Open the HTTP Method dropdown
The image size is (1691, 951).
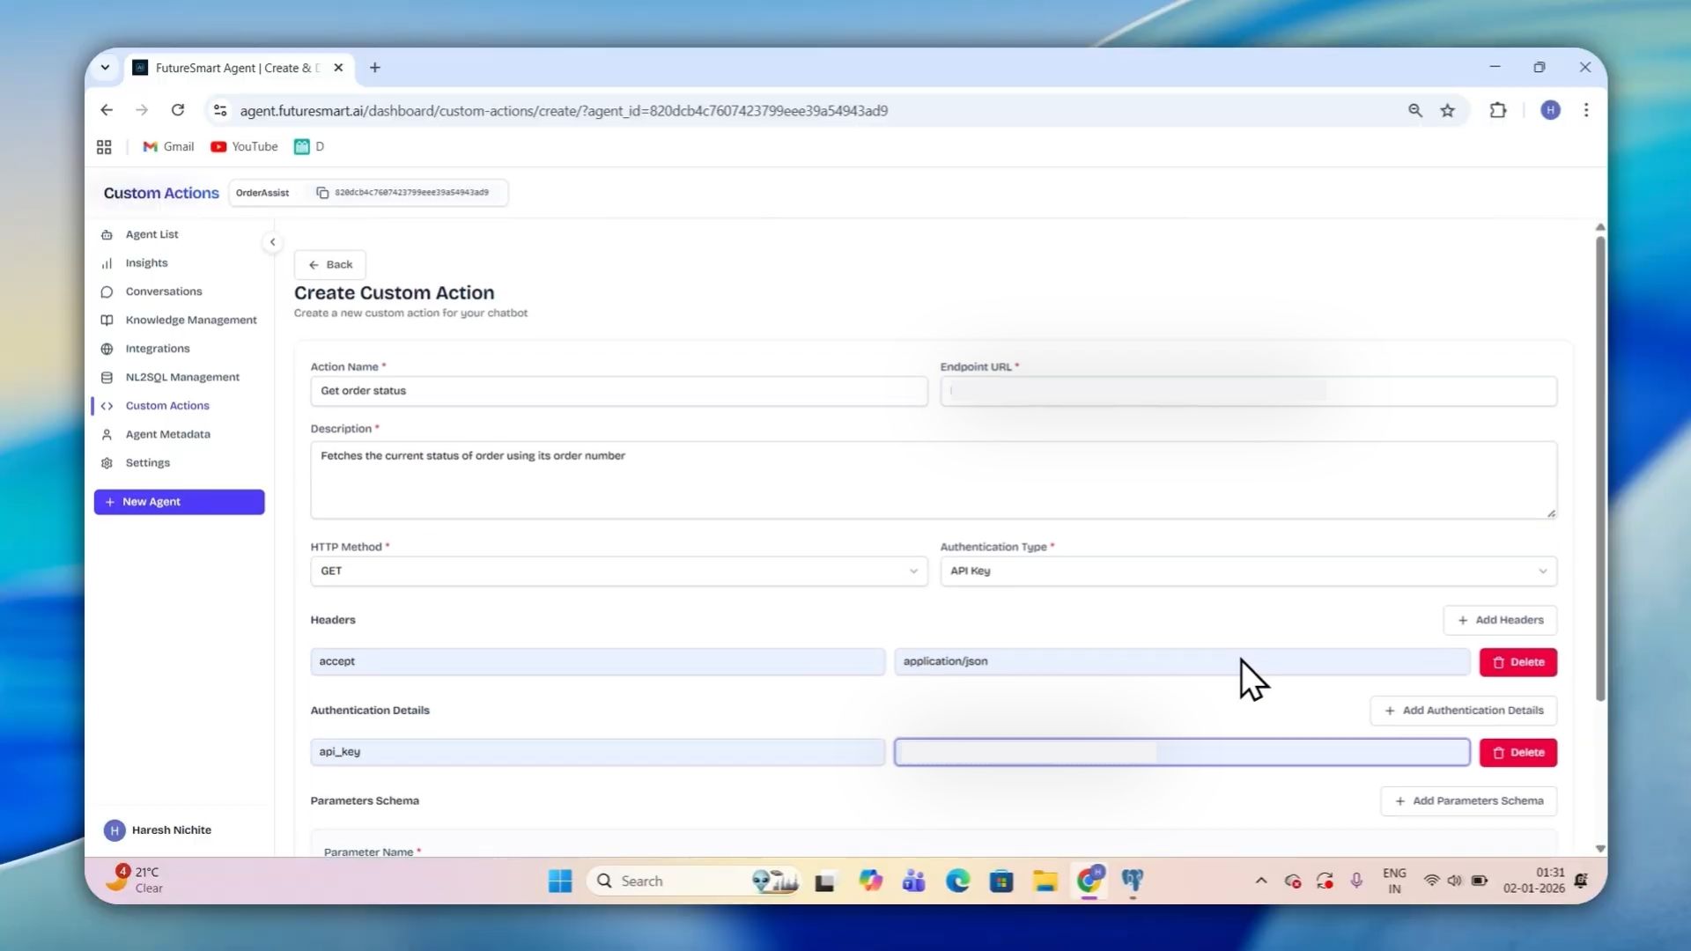pos(618,571)
